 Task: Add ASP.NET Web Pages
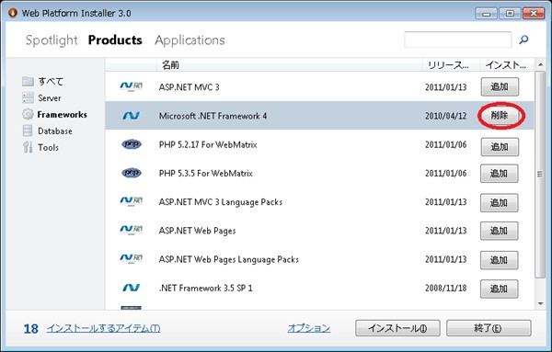tap(500, 231)
